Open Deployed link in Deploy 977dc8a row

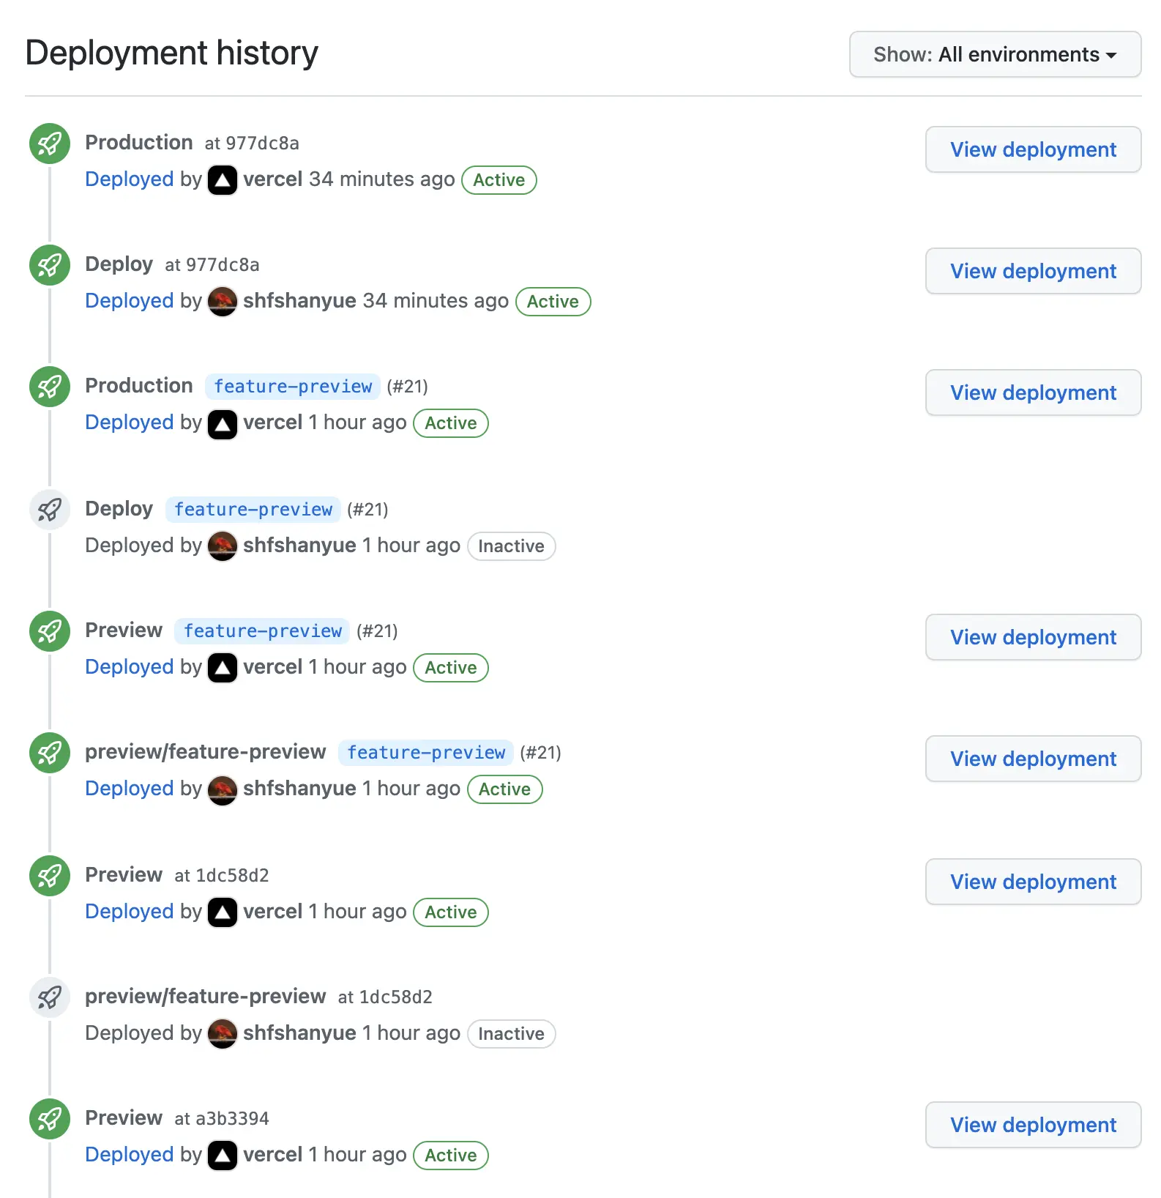tap(130, 301)
